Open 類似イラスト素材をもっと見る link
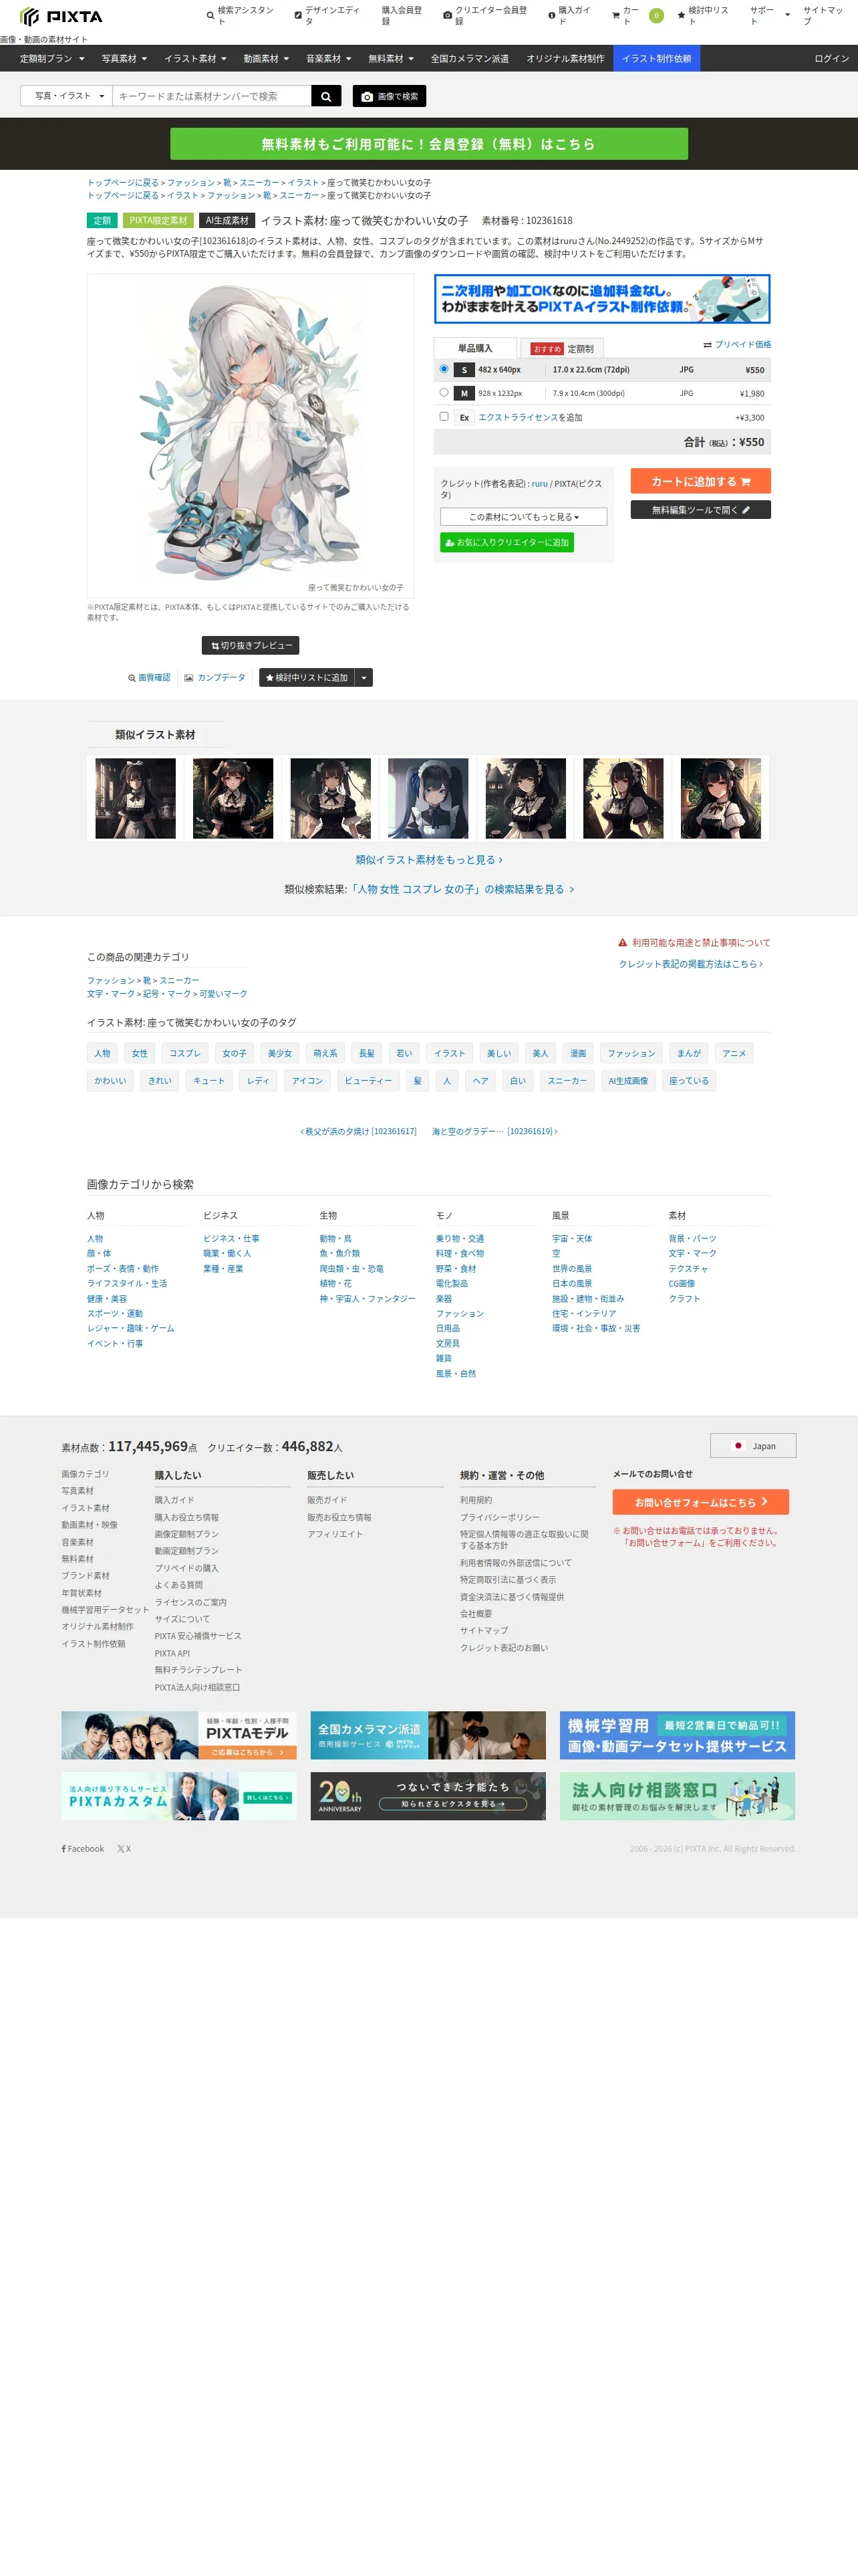 [430, 860]
